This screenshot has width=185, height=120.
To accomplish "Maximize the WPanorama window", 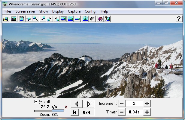I will click(x=166, y=3).
